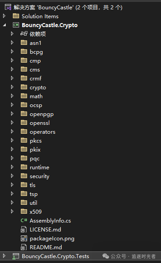This screenshot has width=161, height=263.
Task: Expand the Solution Items folder
Action: point(4,16)
